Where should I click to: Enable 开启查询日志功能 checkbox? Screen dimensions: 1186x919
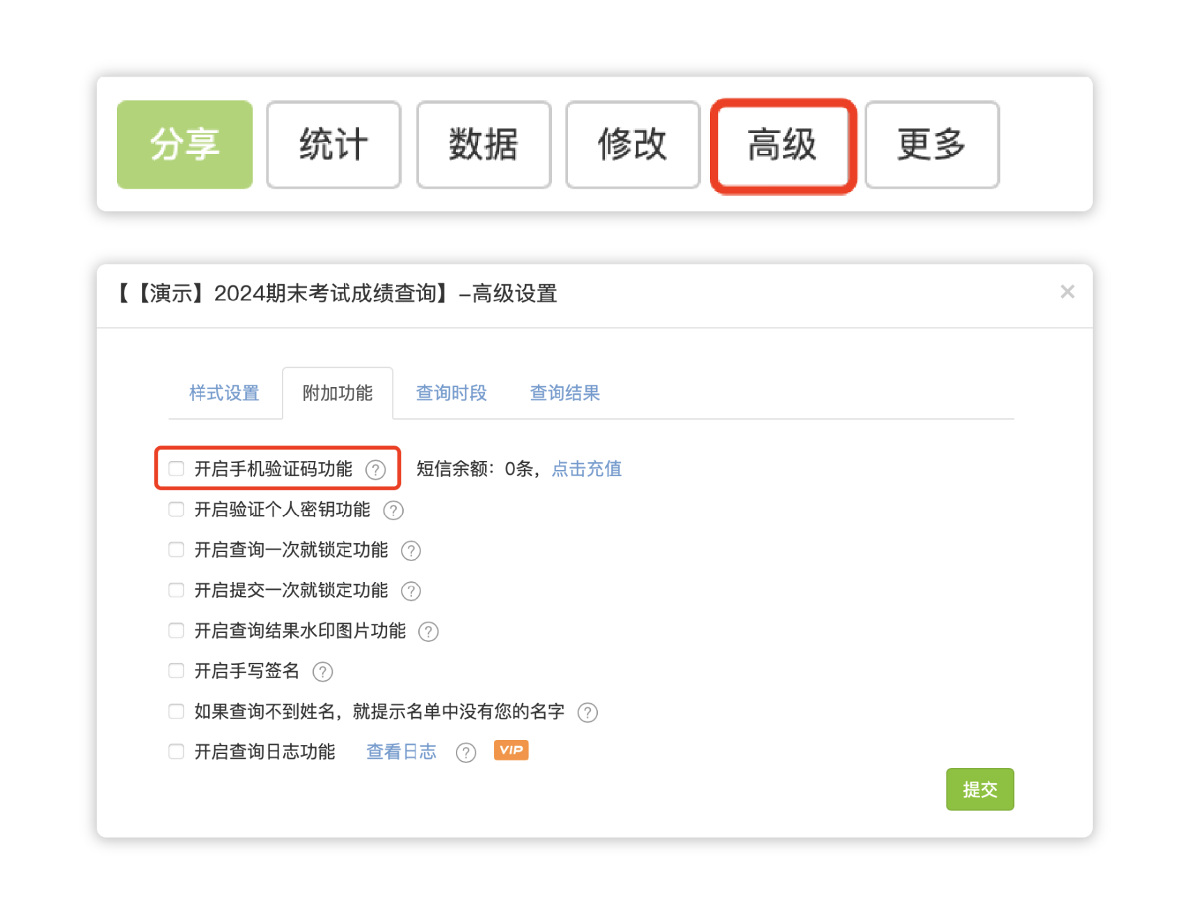click(x=176, y=751)
